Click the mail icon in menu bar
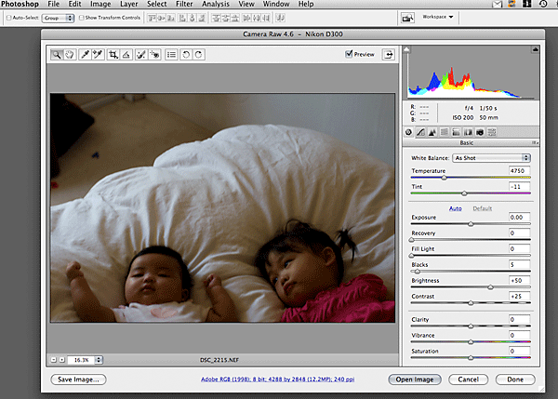The height and width of the screenshot is (399, 558). coord(498,4)
